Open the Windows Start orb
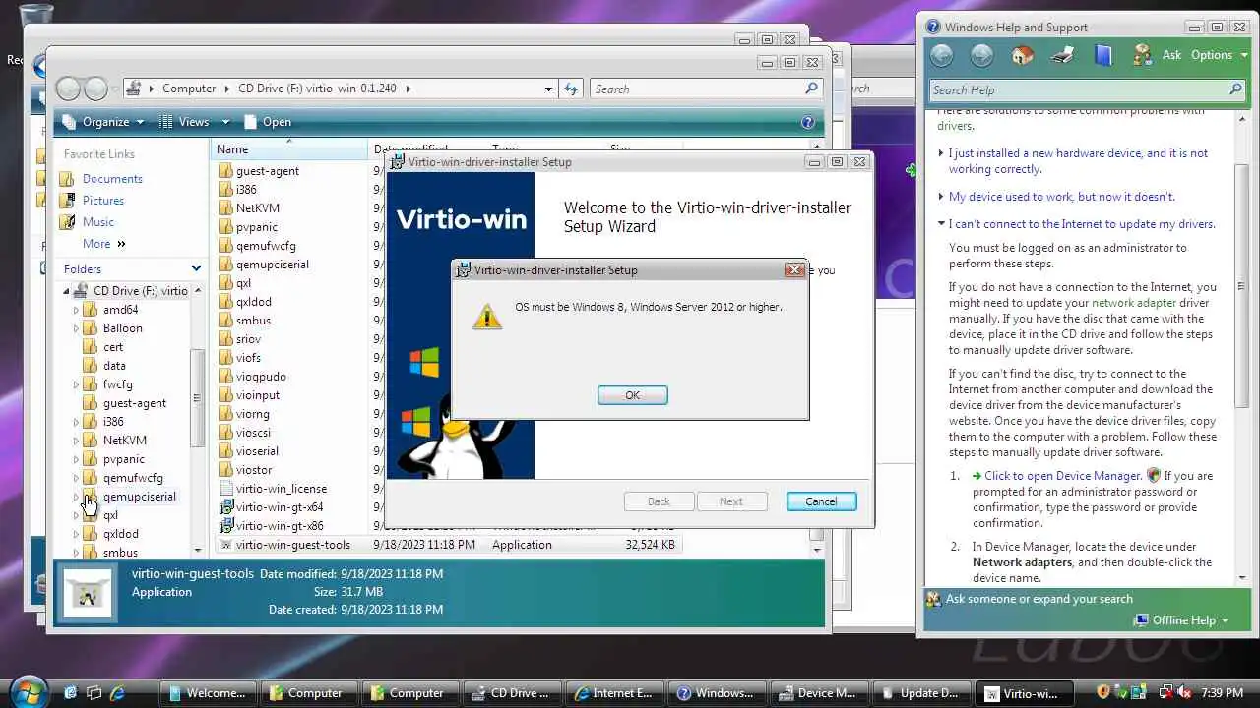This screenshot has width=1260, height=708. (29, 691)
